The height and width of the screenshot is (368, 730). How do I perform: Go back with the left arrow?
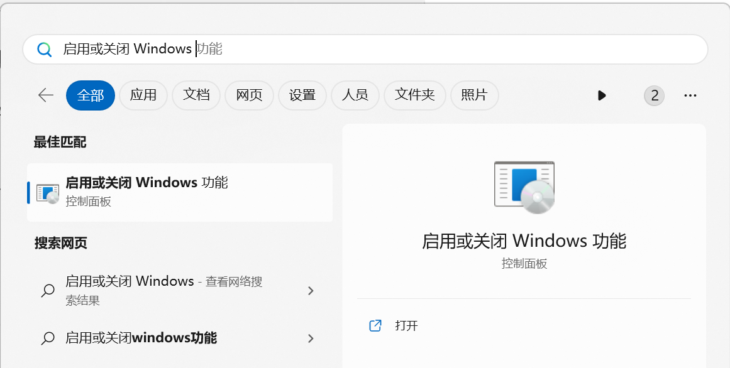click(46, 95)
